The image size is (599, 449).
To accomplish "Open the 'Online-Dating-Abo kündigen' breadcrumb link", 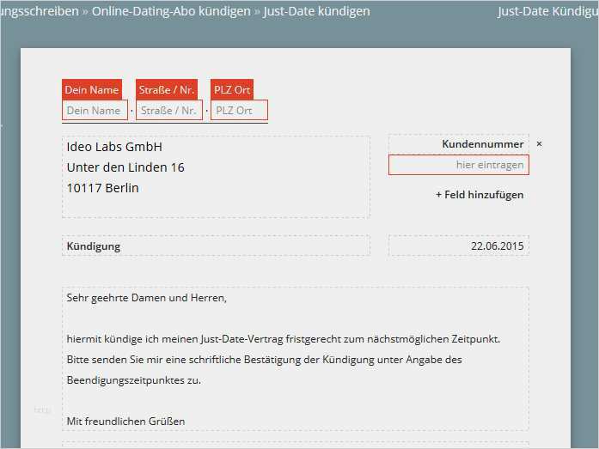I will pyautogui.click(x=171, y=11).
